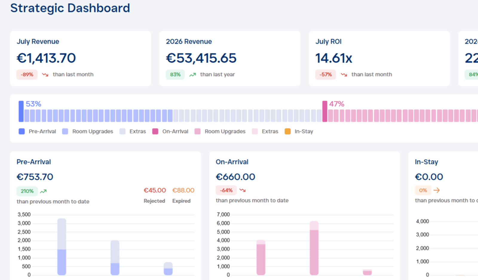Screen dimensions: 478x280
Task: Click the -89% badge in July Revenue
Action: point(27,74)
